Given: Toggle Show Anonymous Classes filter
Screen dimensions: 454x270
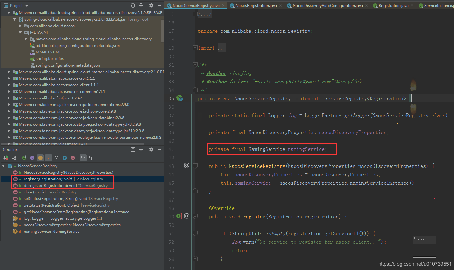Looking at the screenshot, I should 64,158.
